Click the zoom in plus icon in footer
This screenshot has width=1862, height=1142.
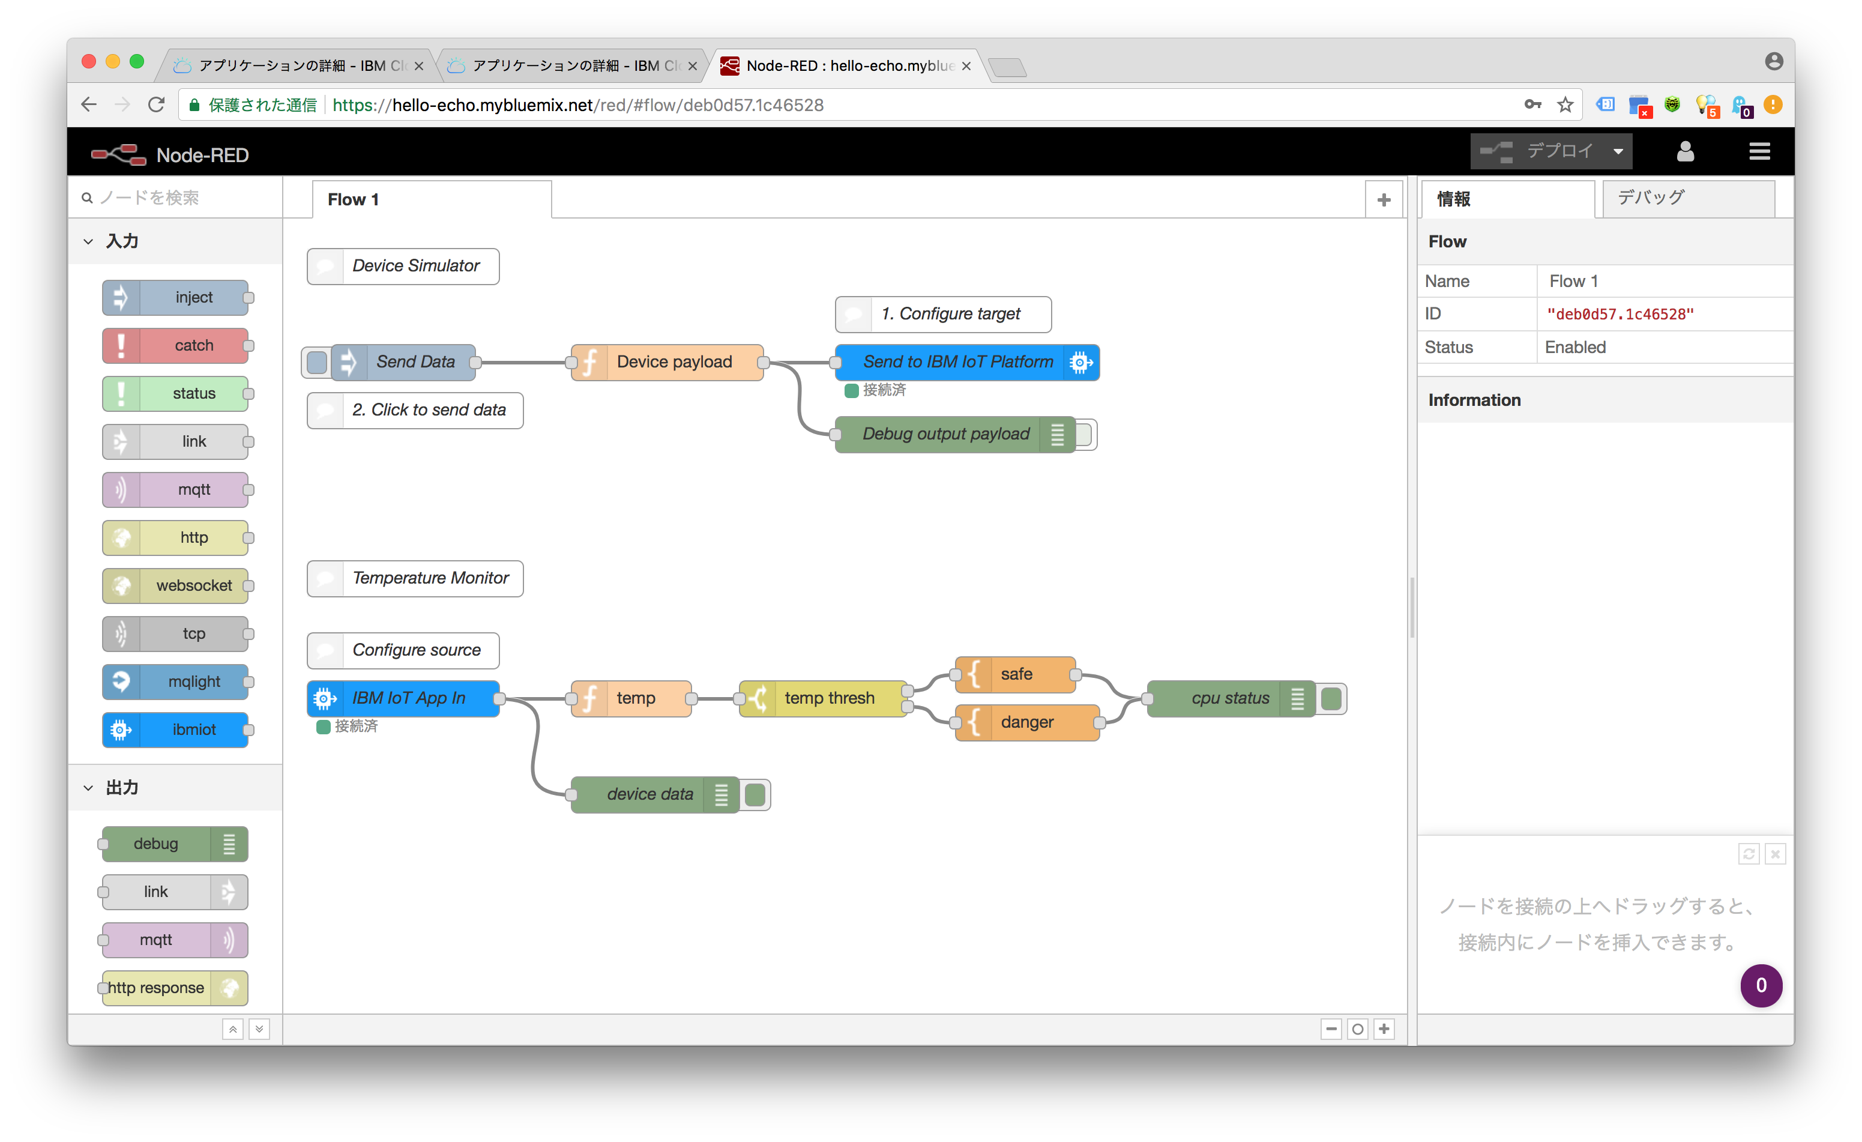[1384, 1029]
